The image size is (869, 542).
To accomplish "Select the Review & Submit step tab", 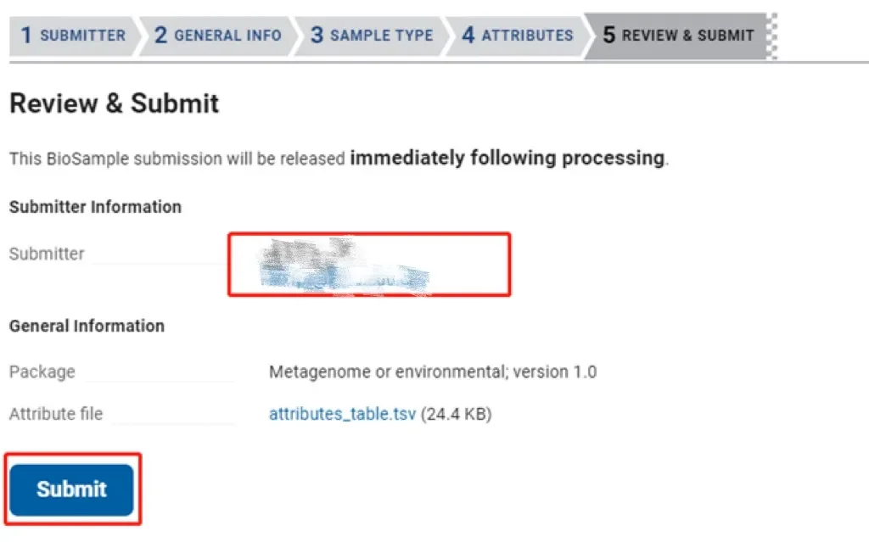I will pyautogui.click(x=677, y=36).
